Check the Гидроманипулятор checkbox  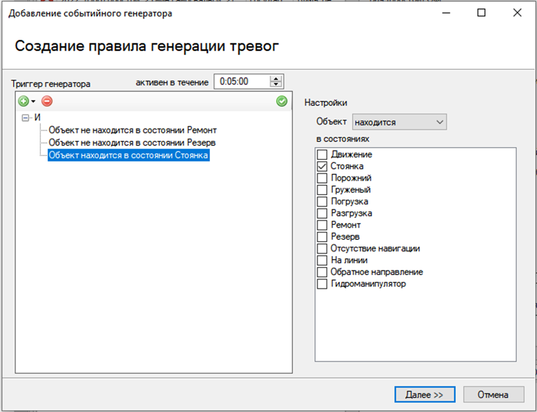[x=323, y=285]
